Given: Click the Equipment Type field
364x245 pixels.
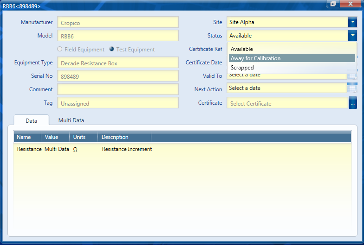Looking at the screenshot, I should 118,63.
